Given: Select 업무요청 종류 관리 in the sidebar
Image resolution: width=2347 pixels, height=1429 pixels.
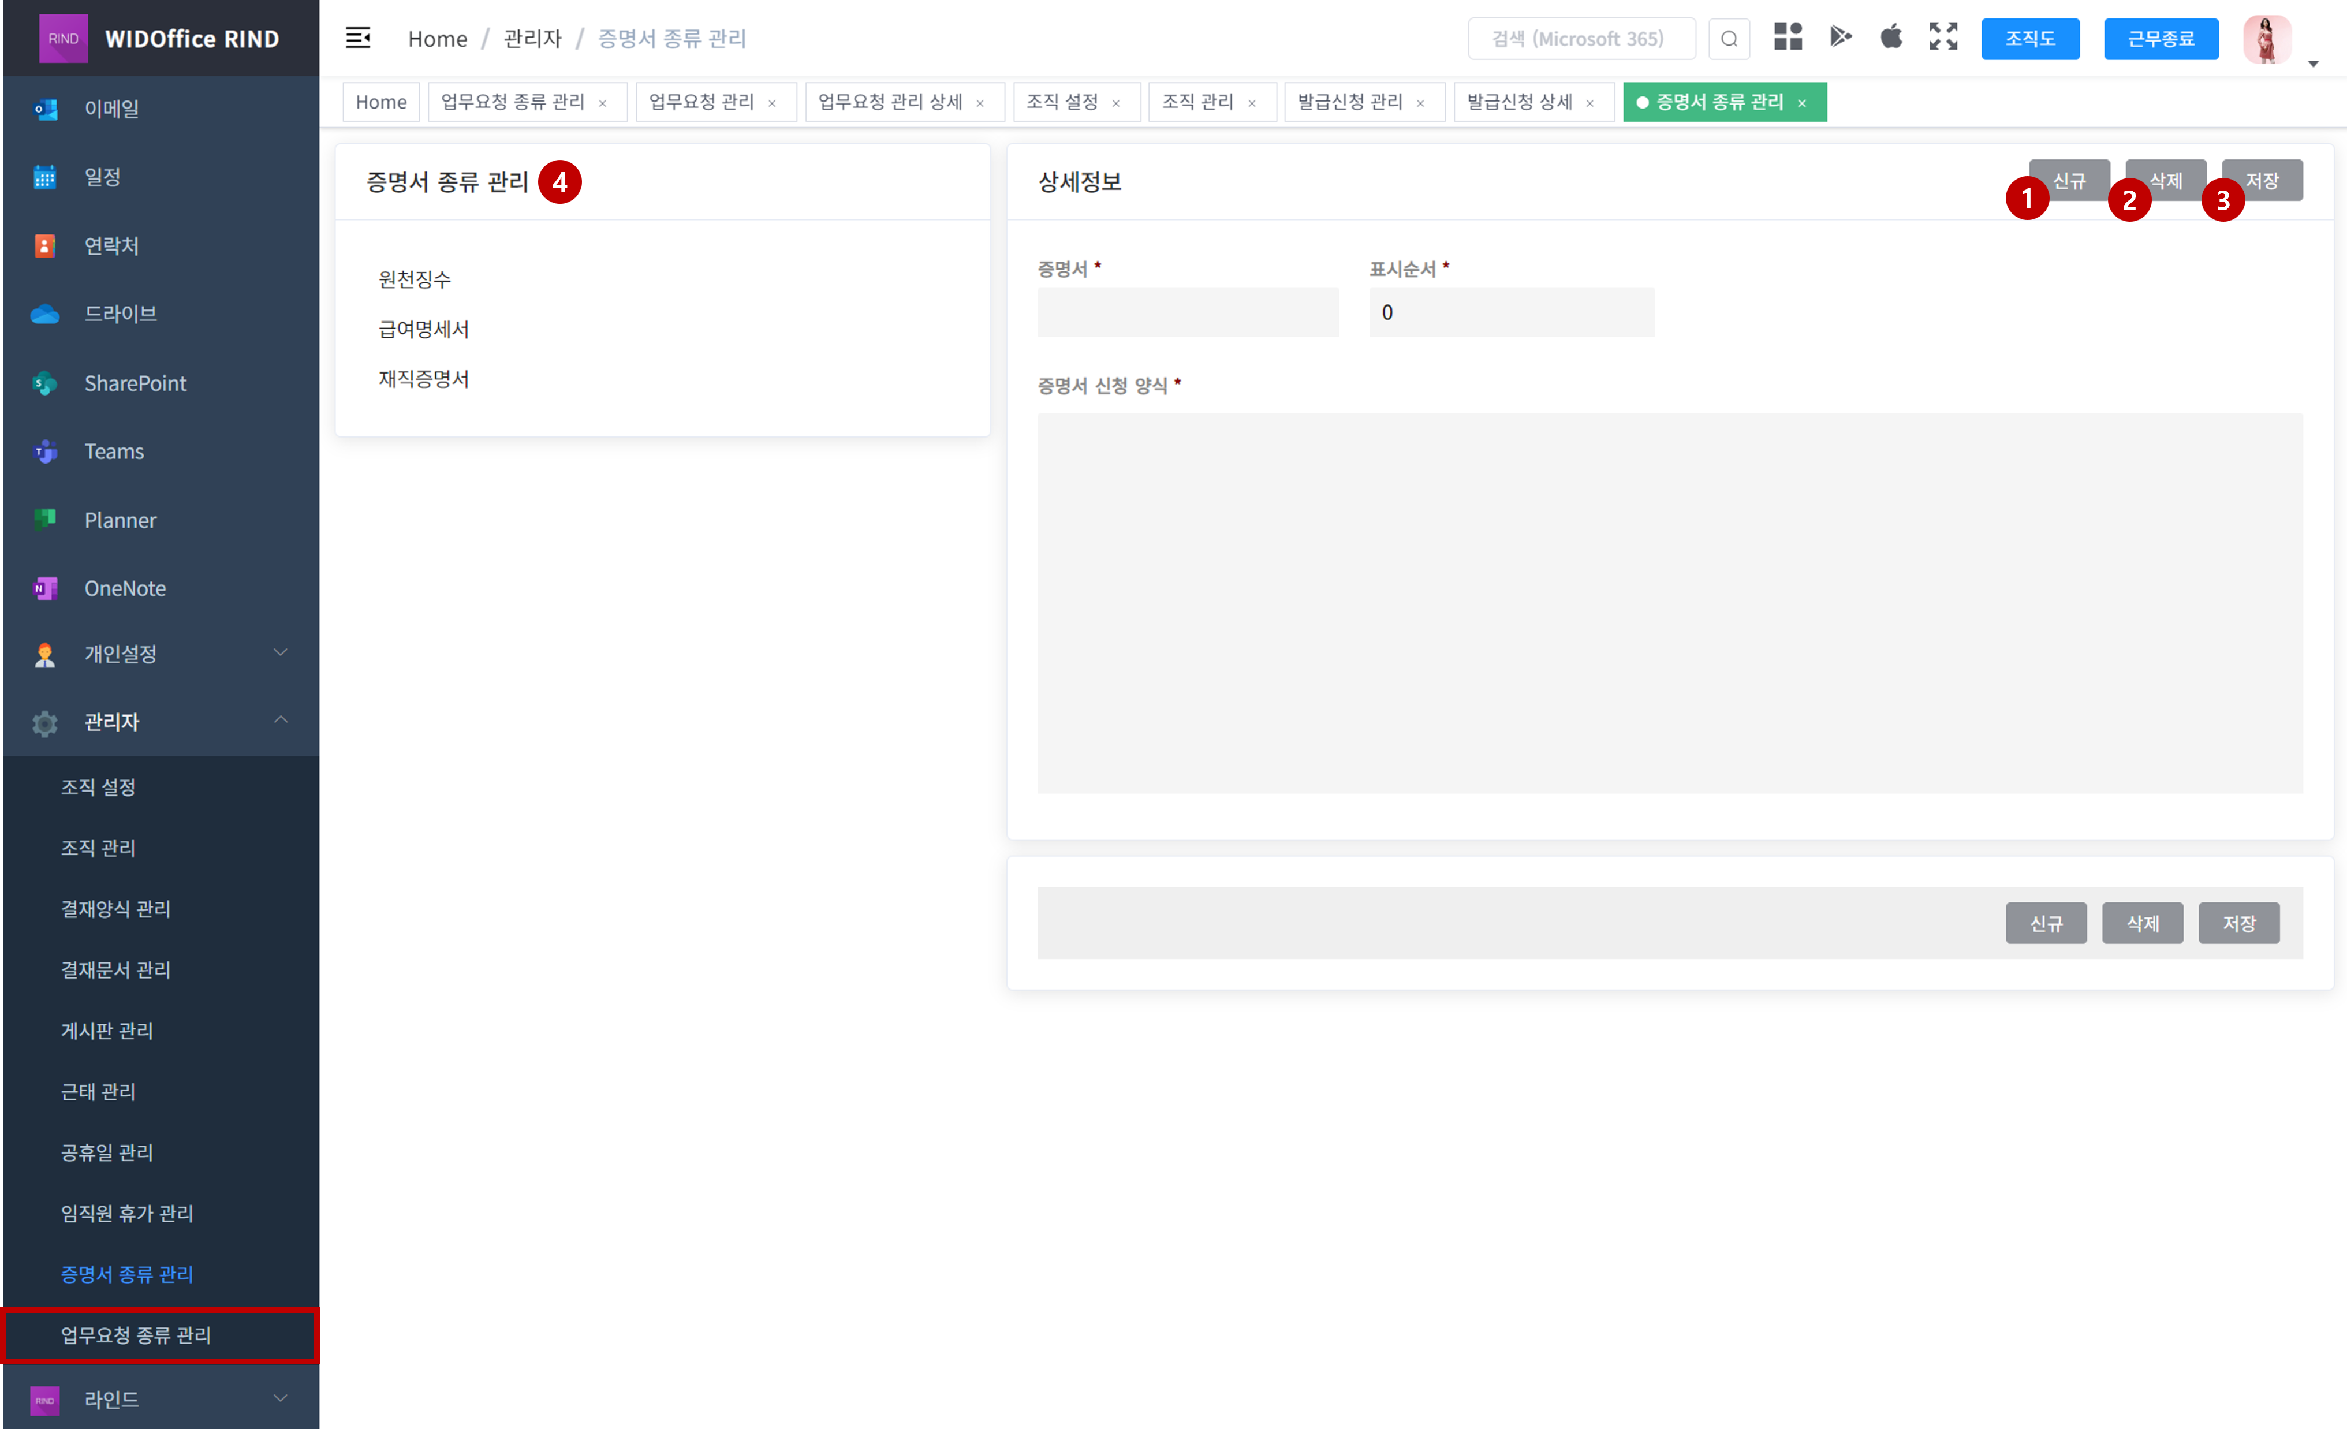Looking at the screenshot, I should (136, 1335).
